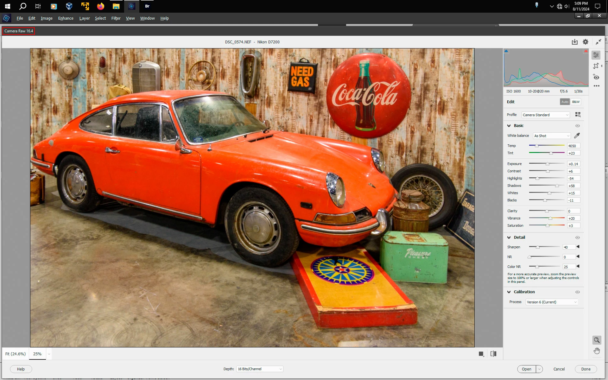Screen dimensions: 608x380
Task: Select the Crop and Rotate tool icon
Action: (596, 66)
